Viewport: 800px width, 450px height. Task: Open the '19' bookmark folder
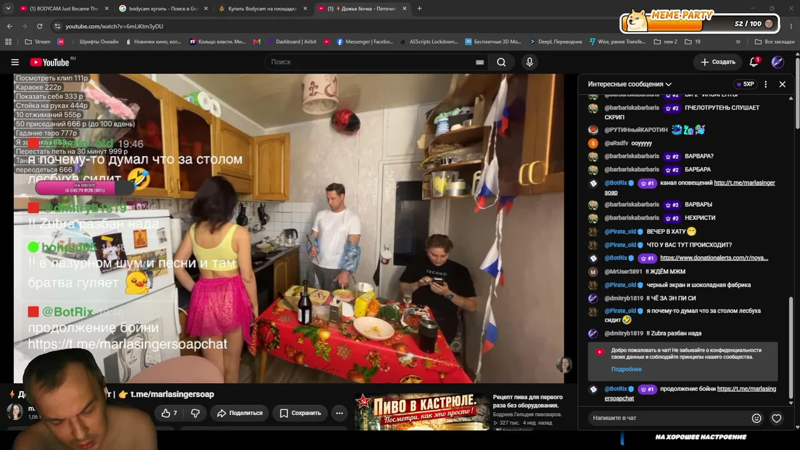coord(692,42)
